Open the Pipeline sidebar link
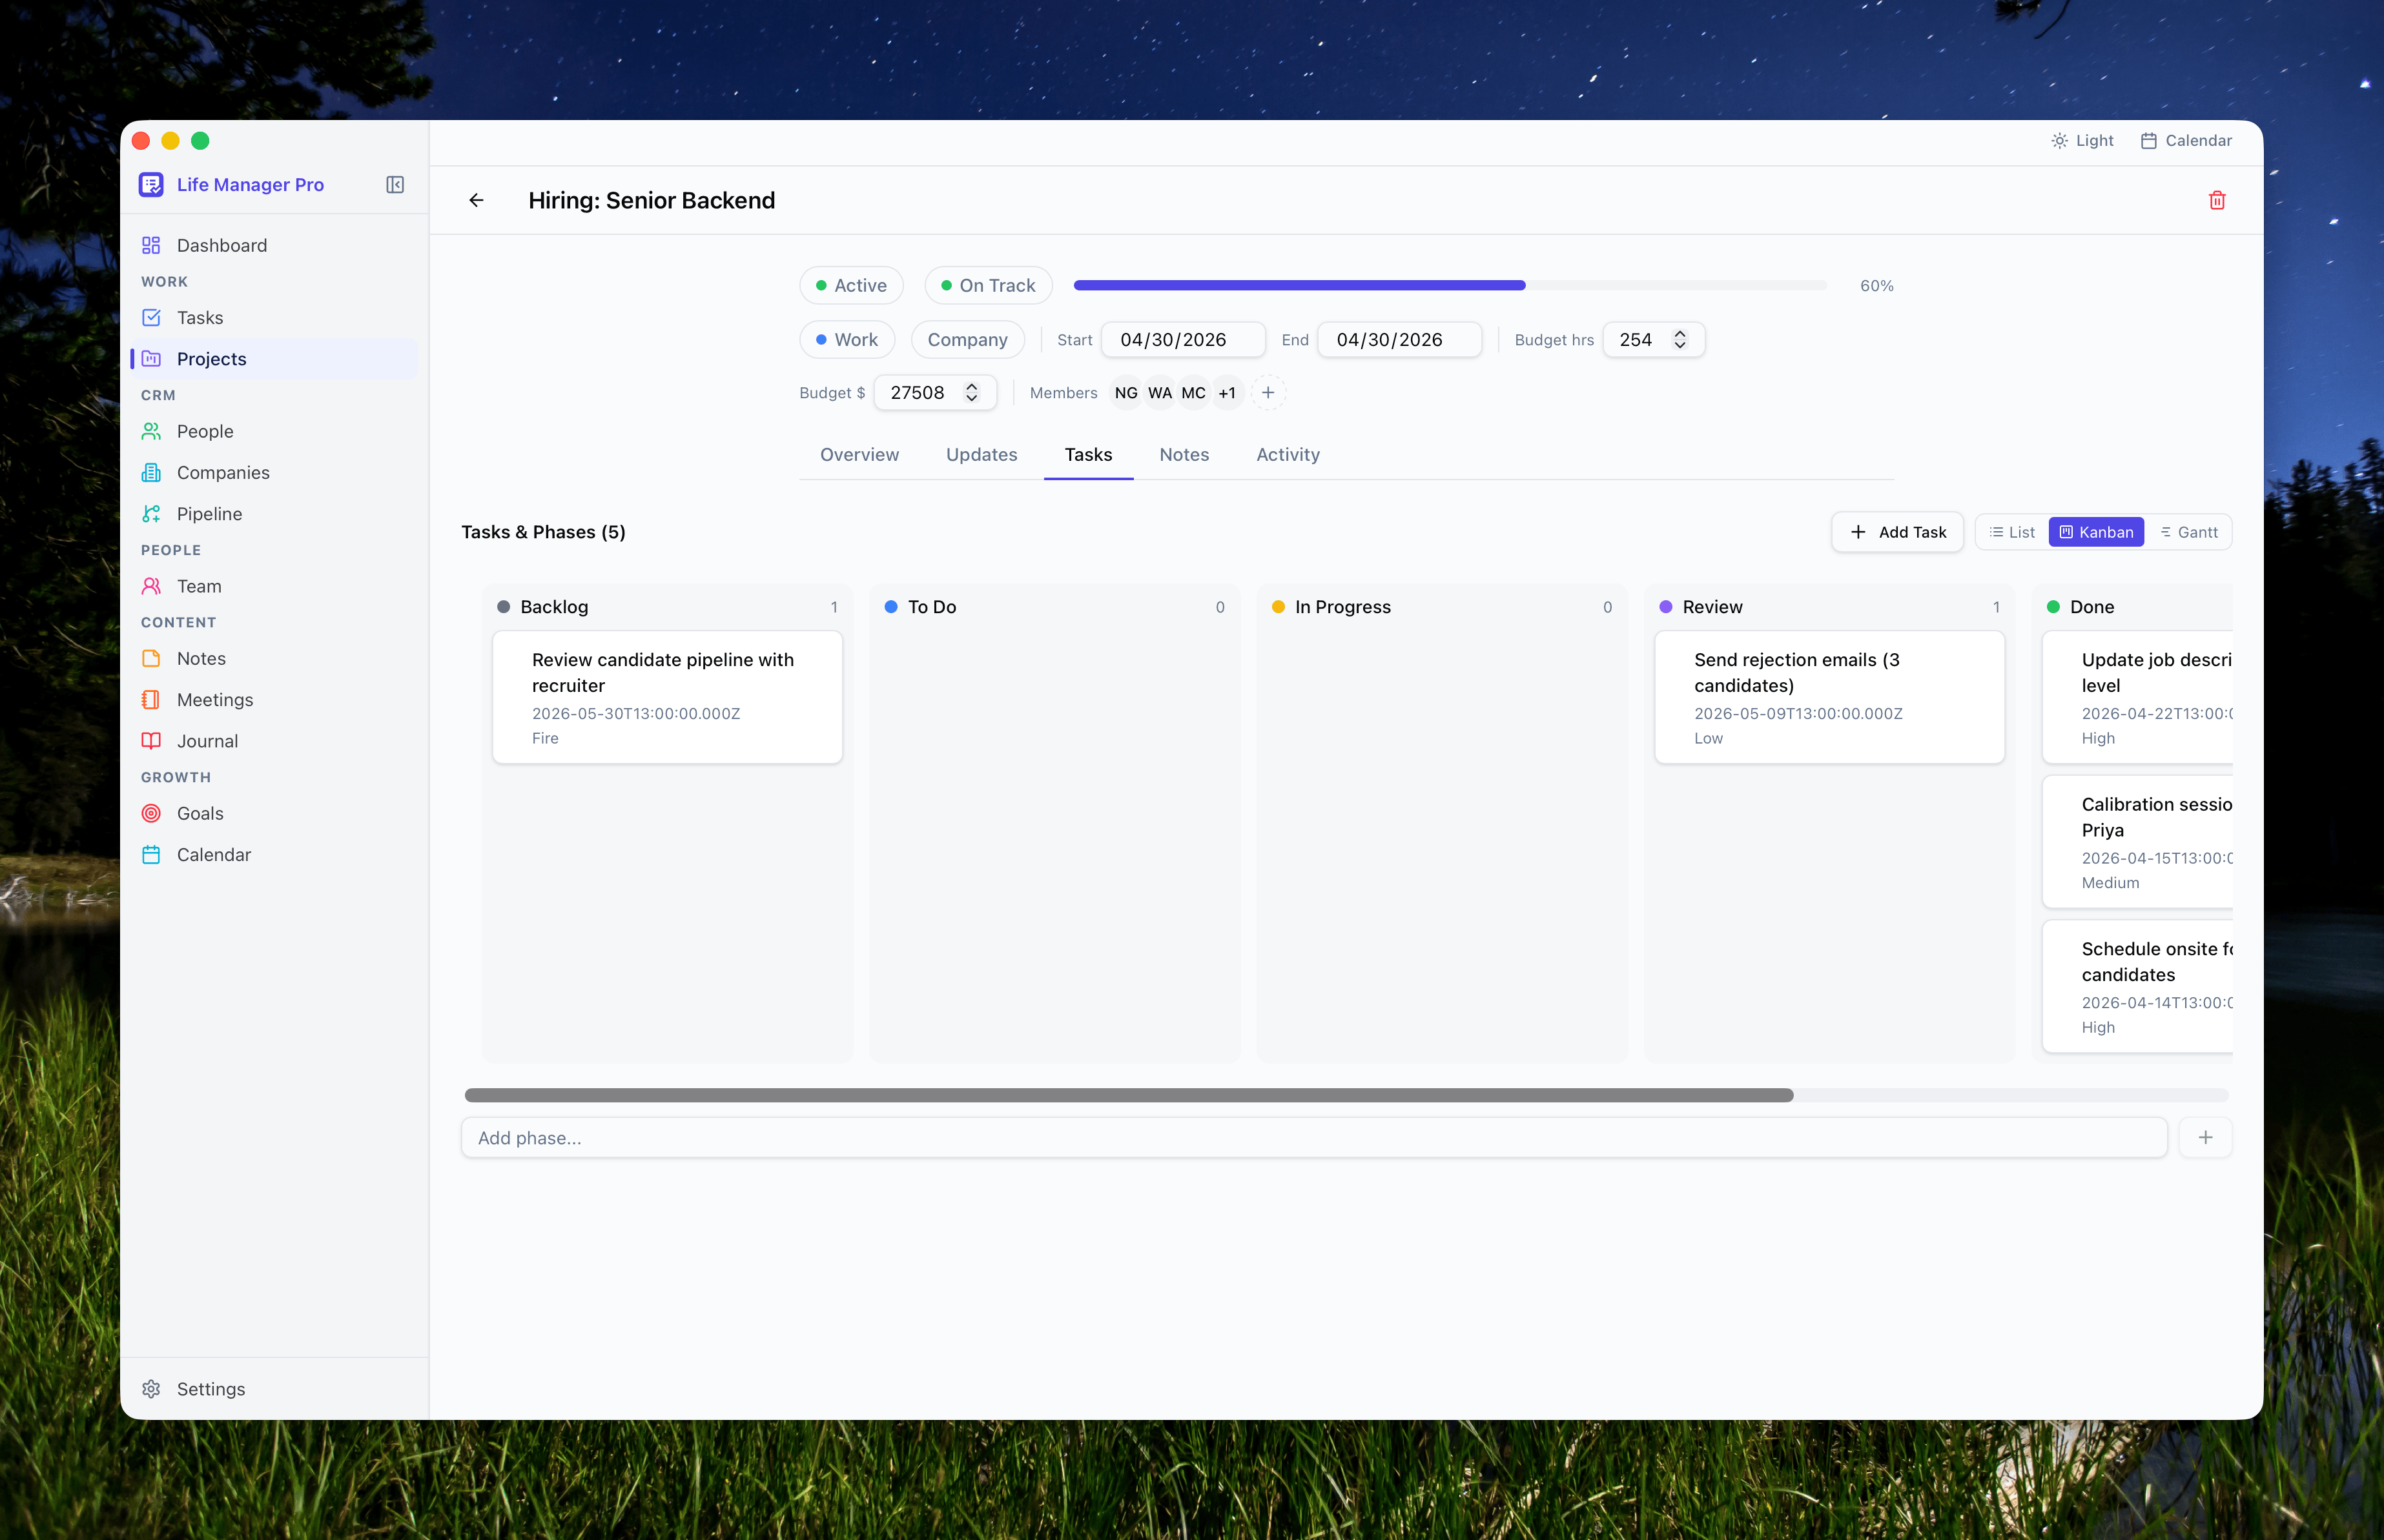The image size is (2384, 1540). (x=274, y=514)
